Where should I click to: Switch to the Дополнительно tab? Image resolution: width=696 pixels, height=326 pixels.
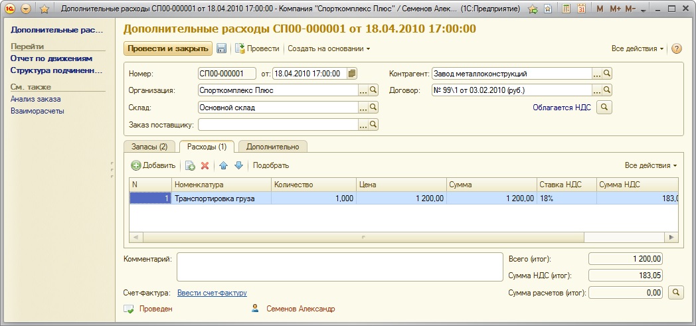272,147
